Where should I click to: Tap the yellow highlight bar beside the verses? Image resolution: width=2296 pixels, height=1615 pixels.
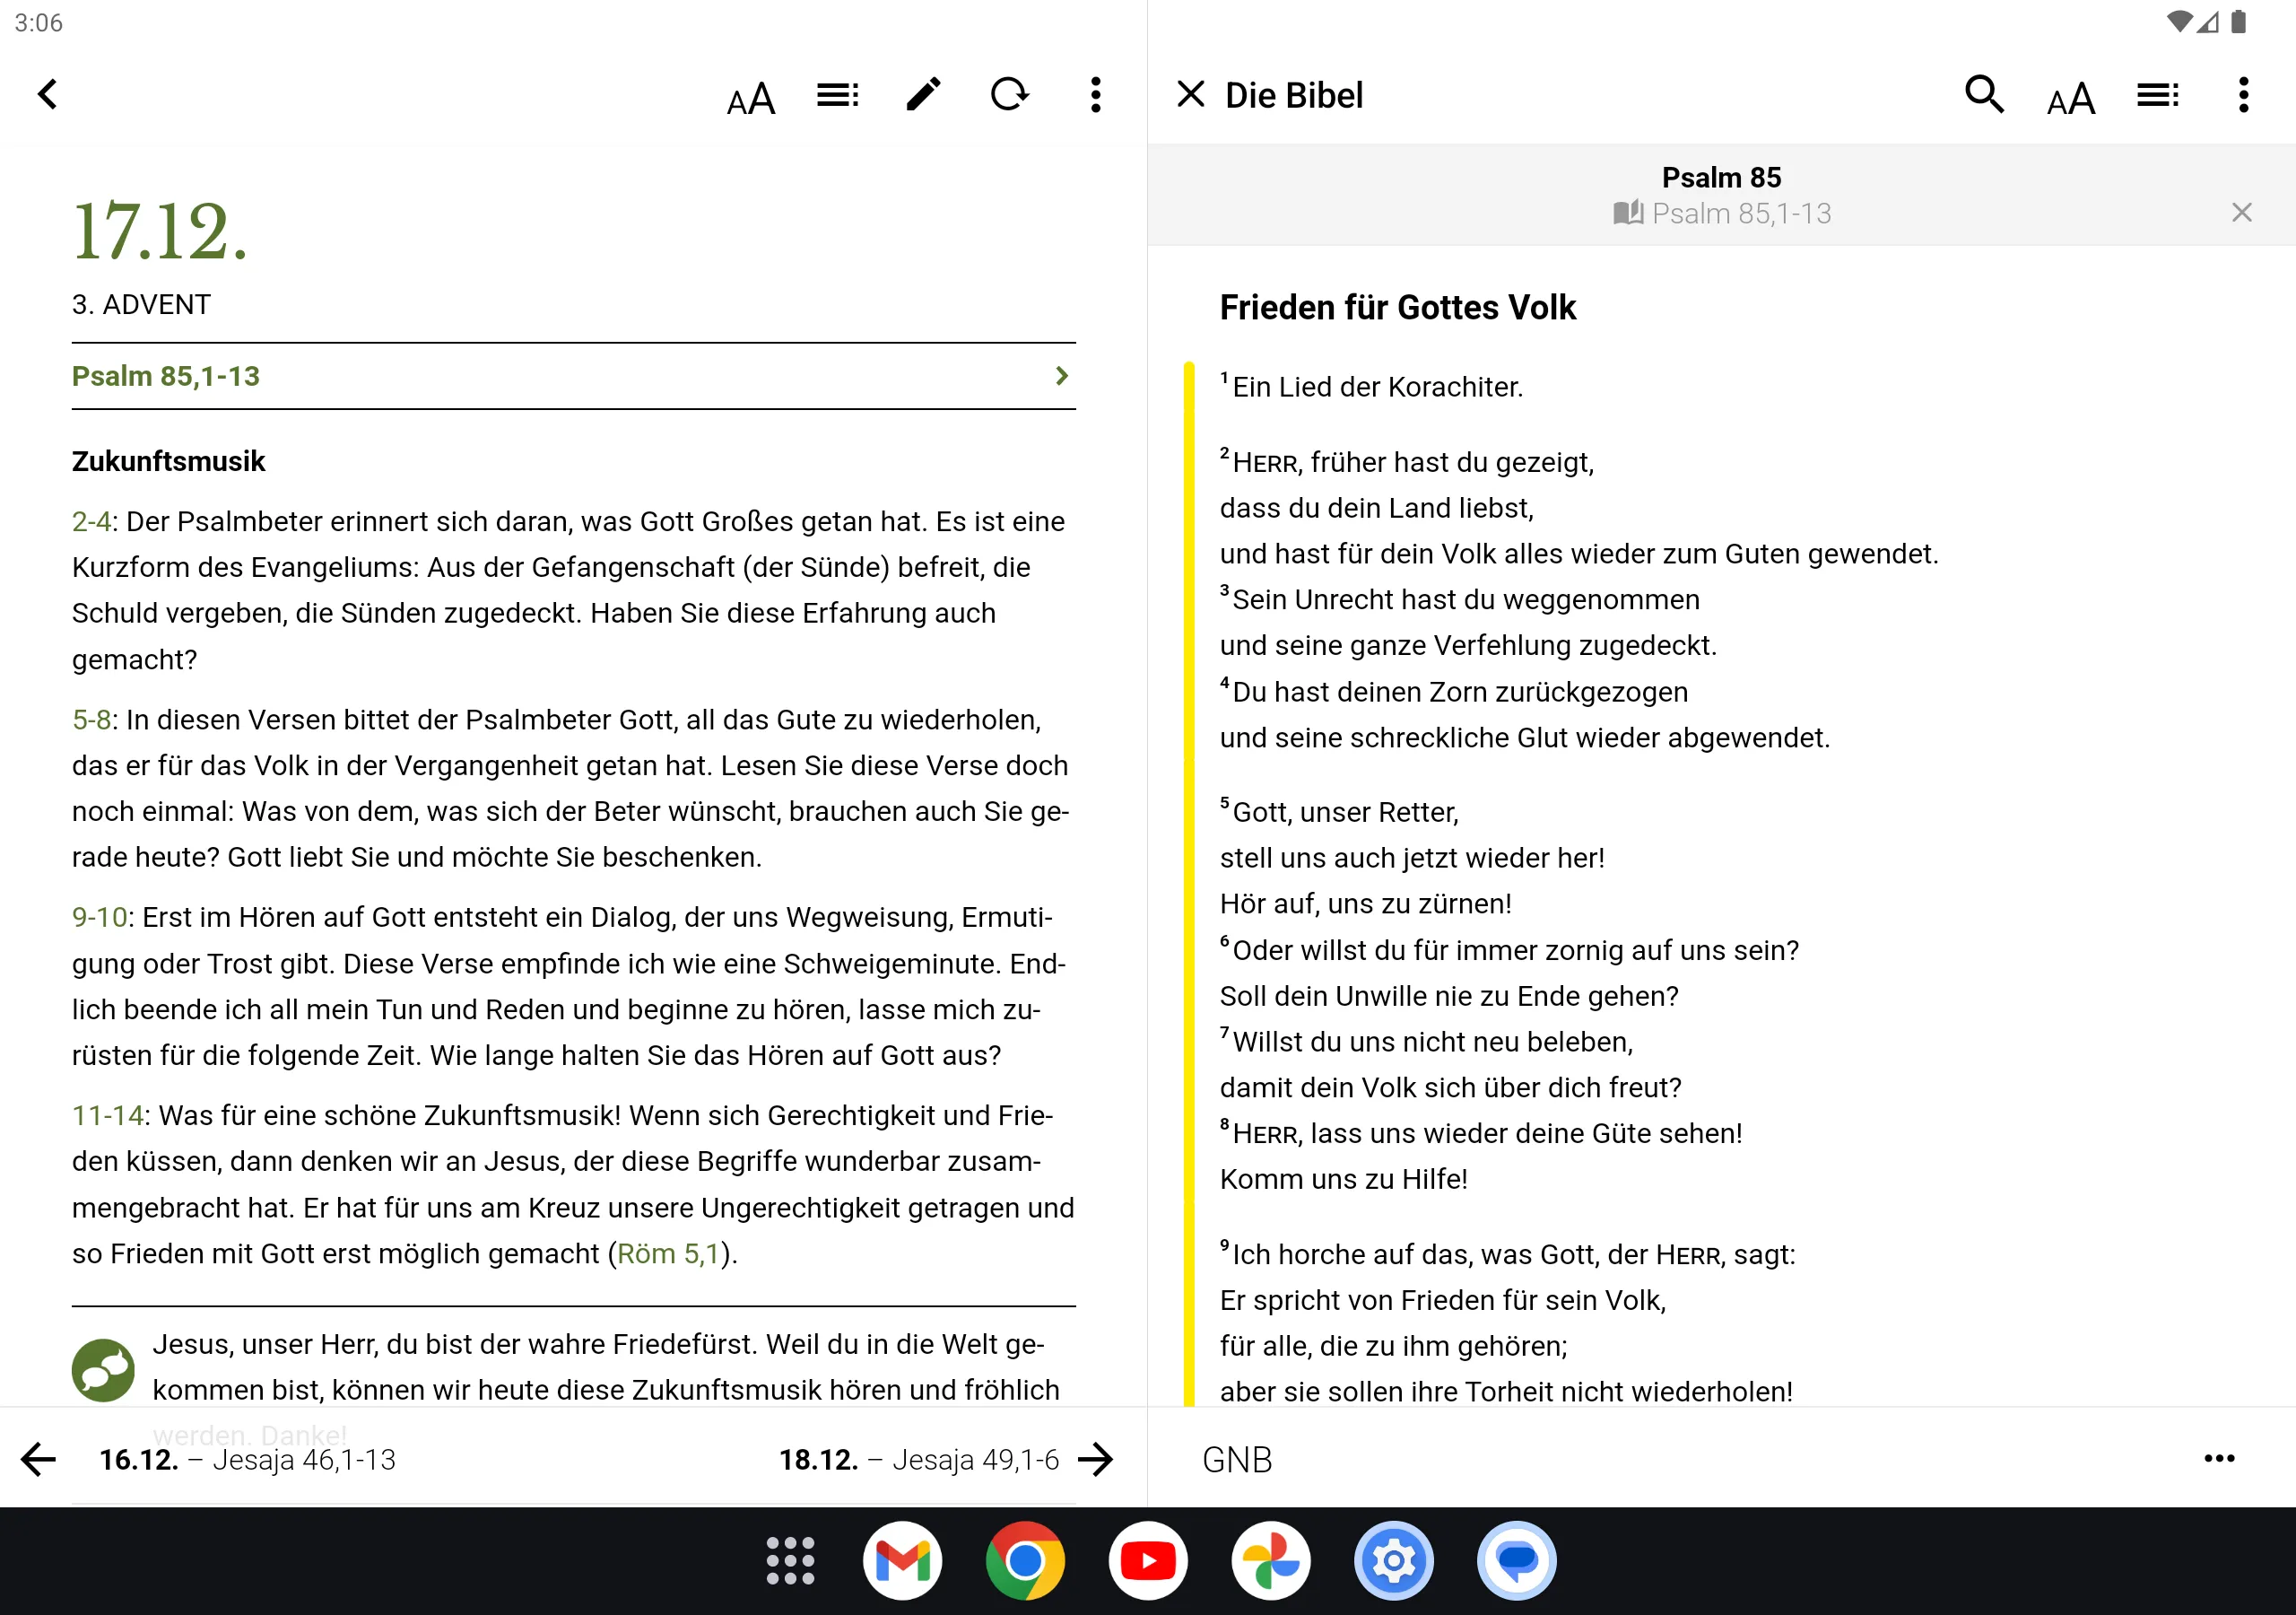[x=1189, y=885]
